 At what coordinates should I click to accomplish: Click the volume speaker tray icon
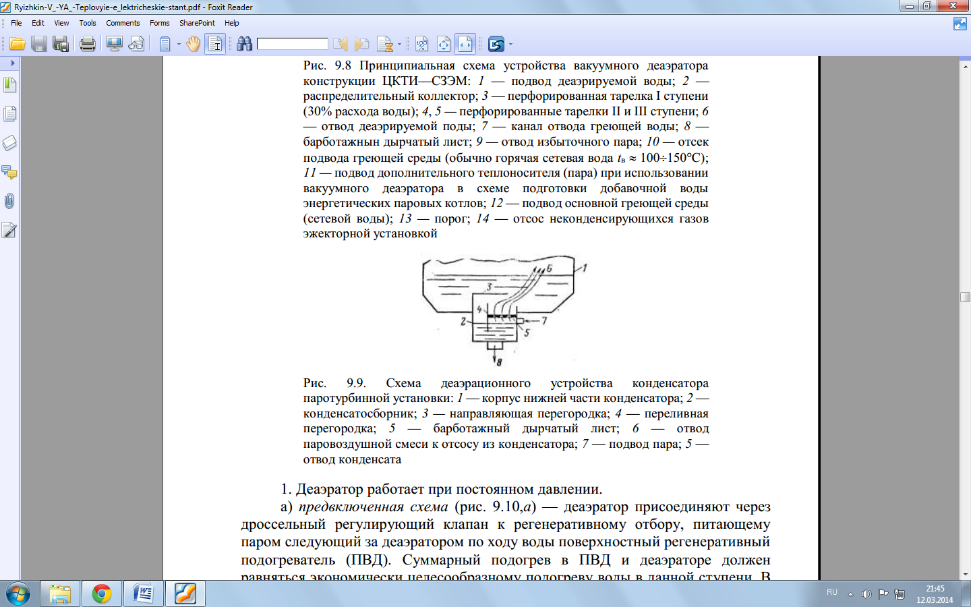point(866,594)
